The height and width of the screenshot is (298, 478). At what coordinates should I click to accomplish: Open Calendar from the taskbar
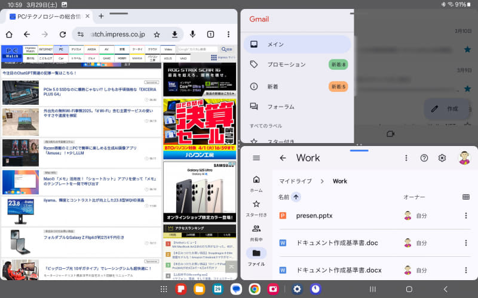pos(217,289)
